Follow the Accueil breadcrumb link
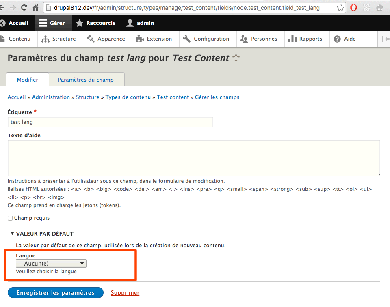 coord(17,97)
